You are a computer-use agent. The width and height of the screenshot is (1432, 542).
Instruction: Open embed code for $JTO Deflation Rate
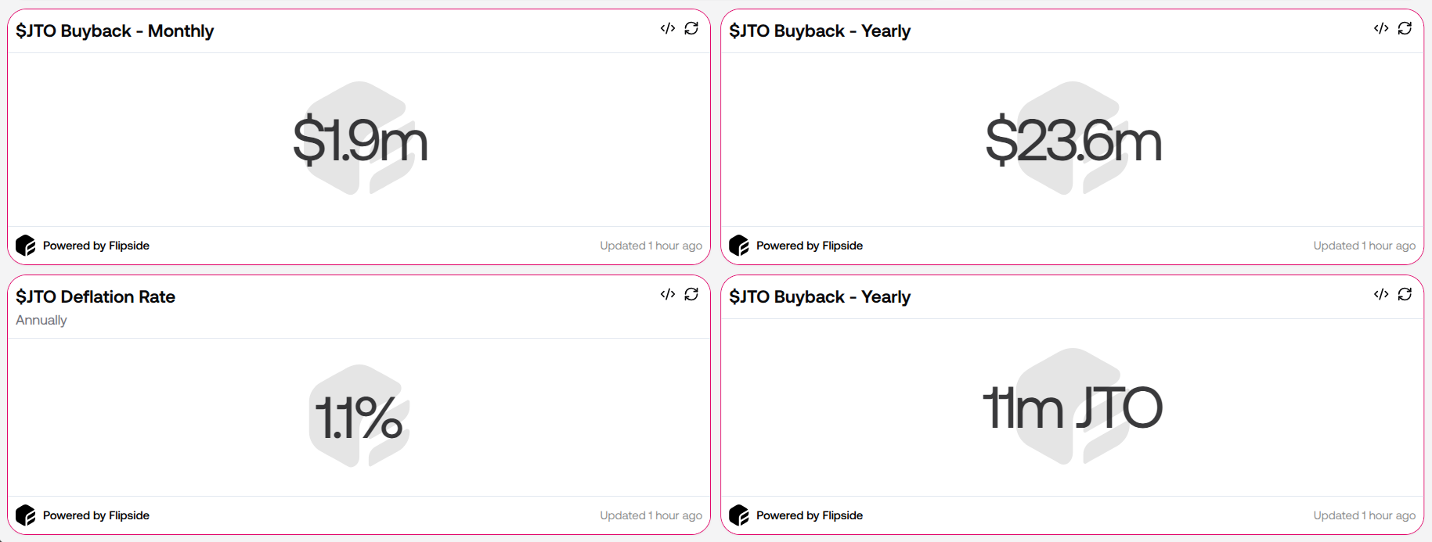[x=666, y=294]
